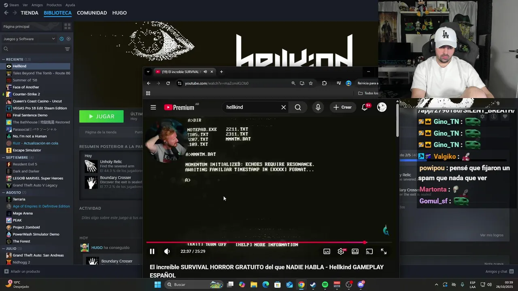The image size is (518, 291).
Task: Open Chrome extensions puzzle icon
Action: coord(324,83)
